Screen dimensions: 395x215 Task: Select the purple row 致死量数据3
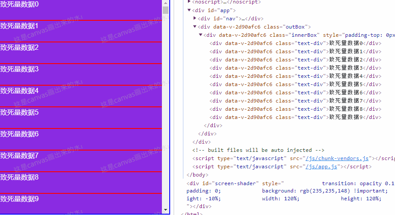point(81,74)
